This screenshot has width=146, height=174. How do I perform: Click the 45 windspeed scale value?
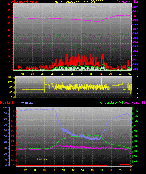pos(9,11)
